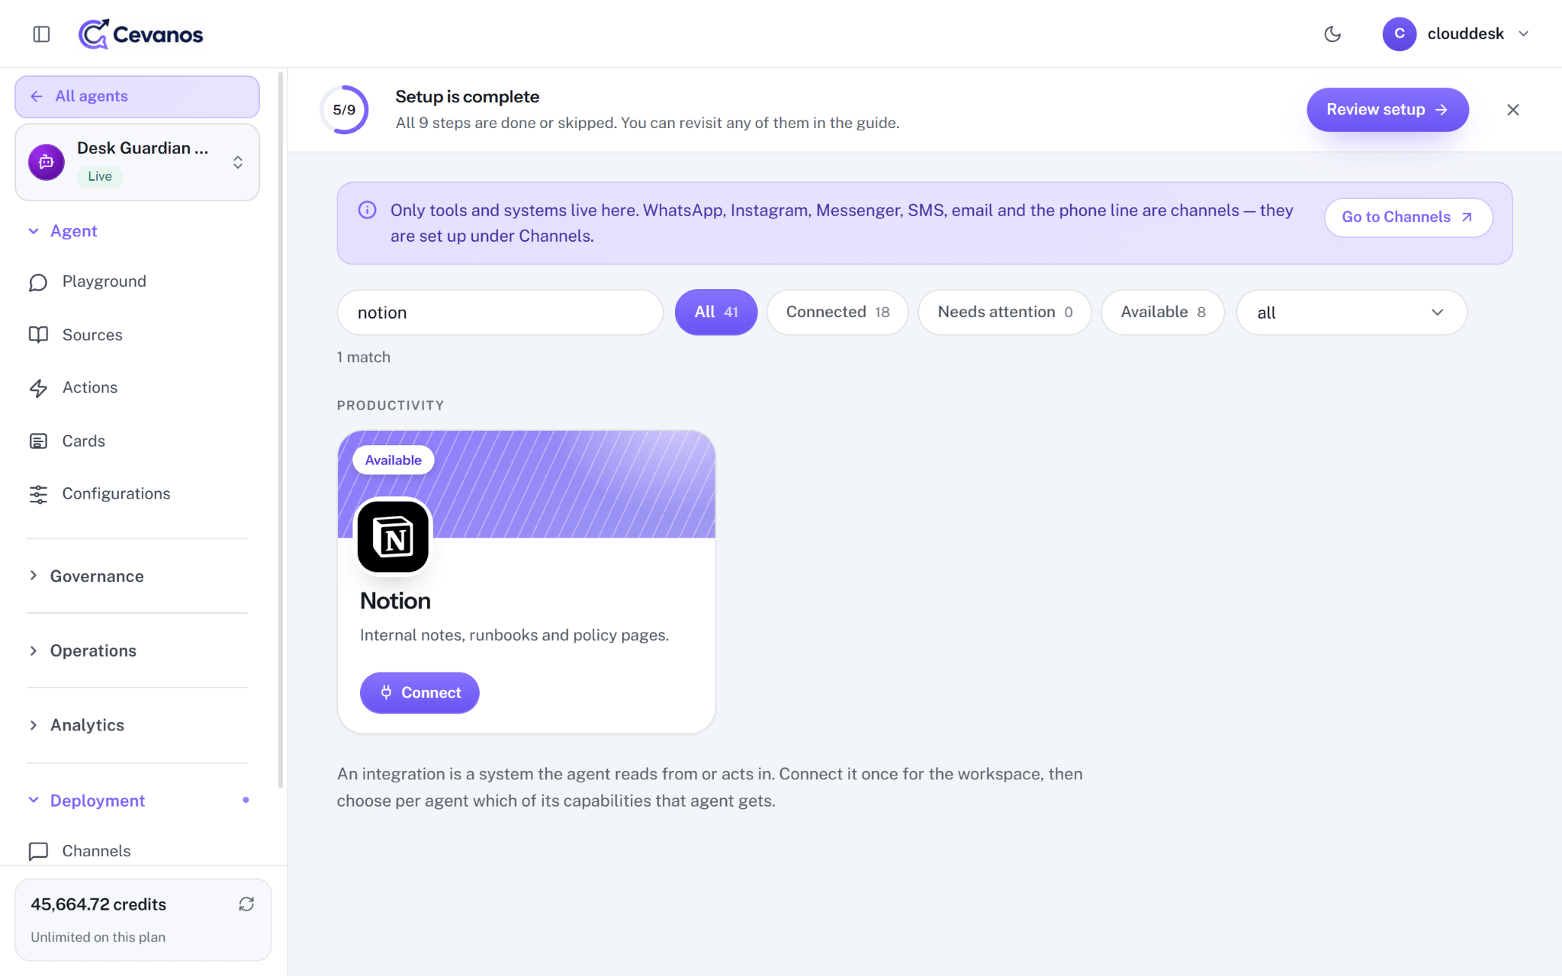Click the clouddesk avatar circle
The height and width of the screenshot is (976, 1562).
tap(1400, 34)
